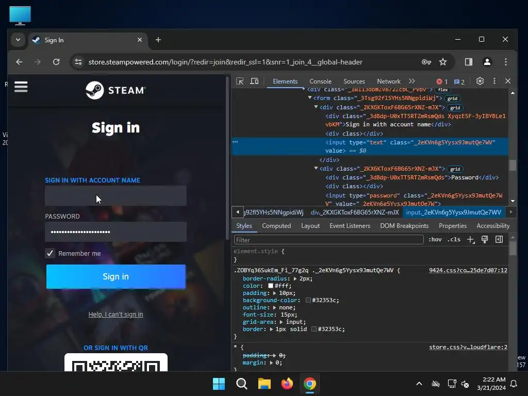
Task: Expand the border-radius property triangle
Action: (295, 279)
